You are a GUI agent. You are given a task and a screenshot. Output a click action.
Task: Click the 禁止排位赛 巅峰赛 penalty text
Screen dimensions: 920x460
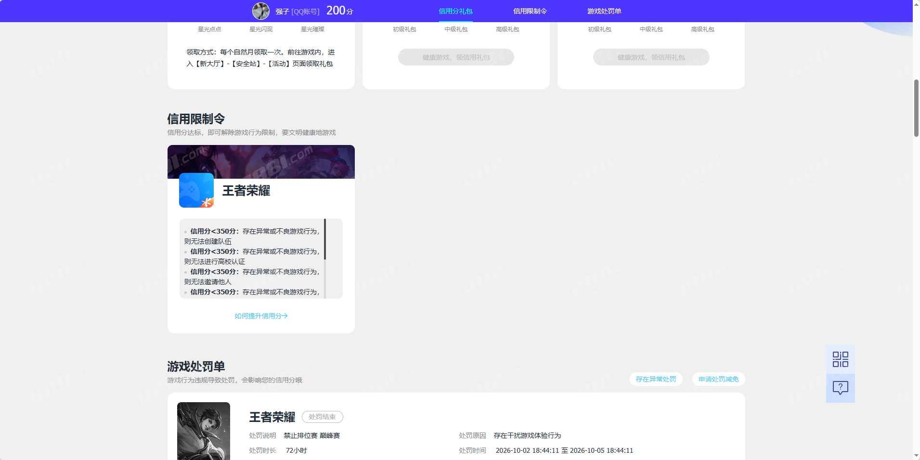click(x=311, y=435)
